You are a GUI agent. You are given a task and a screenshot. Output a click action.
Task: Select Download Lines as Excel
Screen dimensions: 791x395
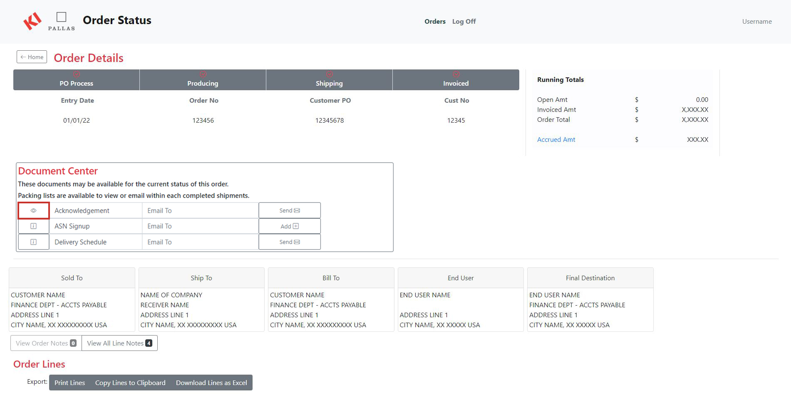pyautogui.click(x=211, y=383)
